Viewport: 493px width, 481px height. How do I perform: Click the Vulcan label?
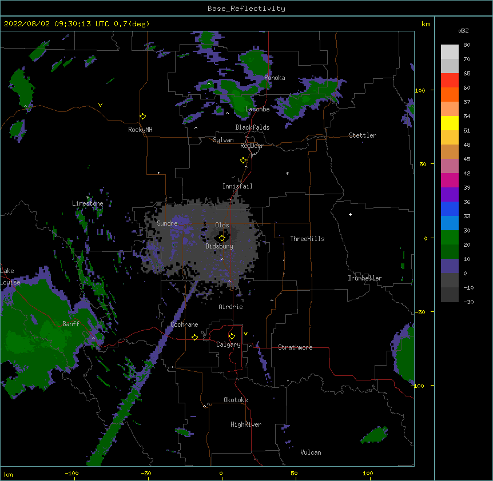(311, 452)
